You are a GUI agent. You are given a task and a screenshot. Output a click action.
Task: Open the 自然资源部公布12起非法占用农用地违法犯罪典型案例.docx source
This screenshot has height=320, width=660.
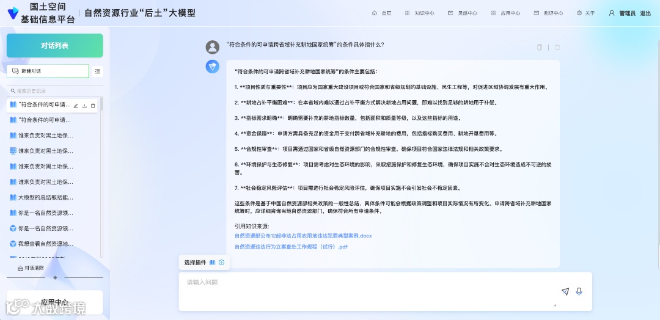(303, 236)
